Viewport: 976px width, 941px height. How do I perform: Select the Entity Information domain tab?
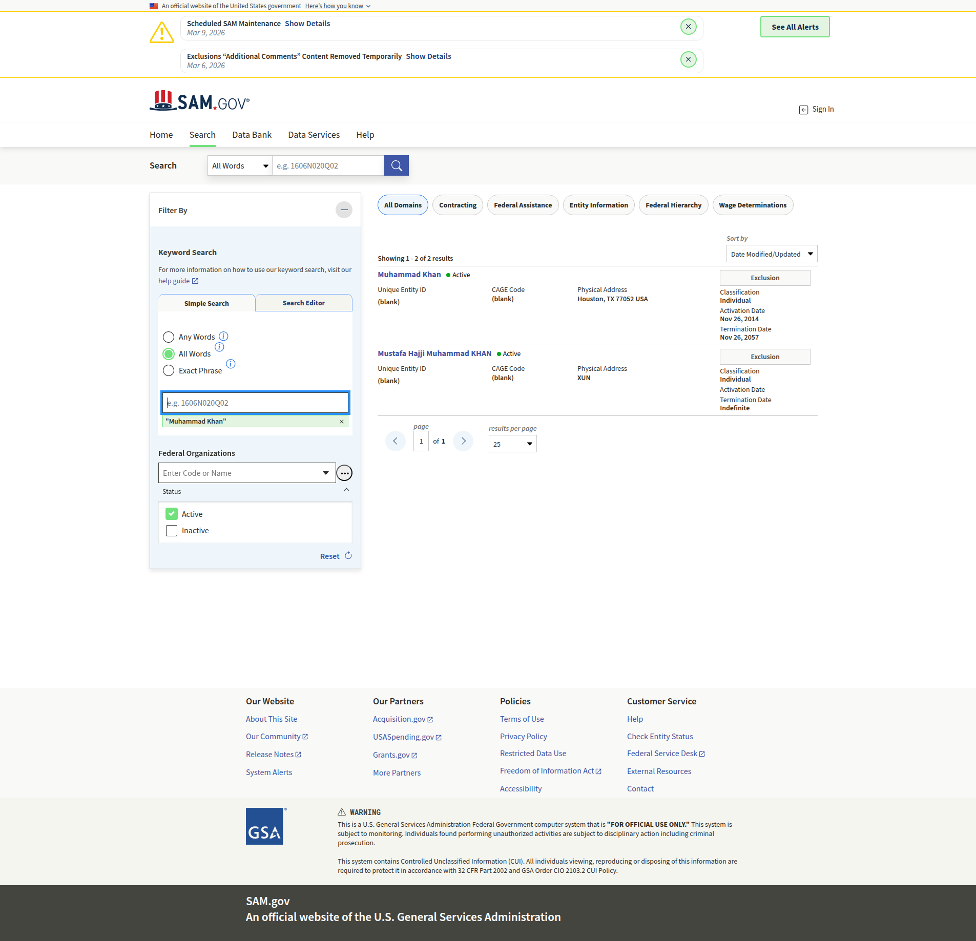[x=598, y=205]
